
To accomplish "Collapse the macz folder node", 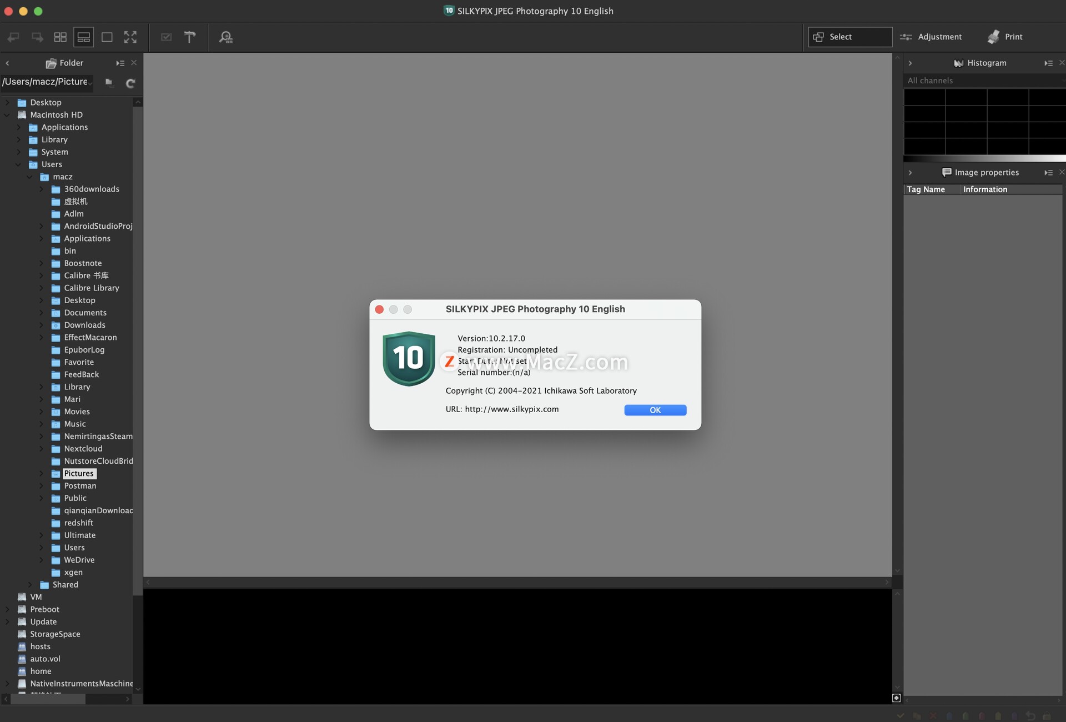I will [x=29, y=177].
